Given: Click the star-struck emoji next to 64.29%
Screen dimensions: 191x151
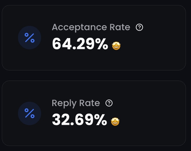Looking at the screenshot, I should pyautogui.click(x=116, y=46).
